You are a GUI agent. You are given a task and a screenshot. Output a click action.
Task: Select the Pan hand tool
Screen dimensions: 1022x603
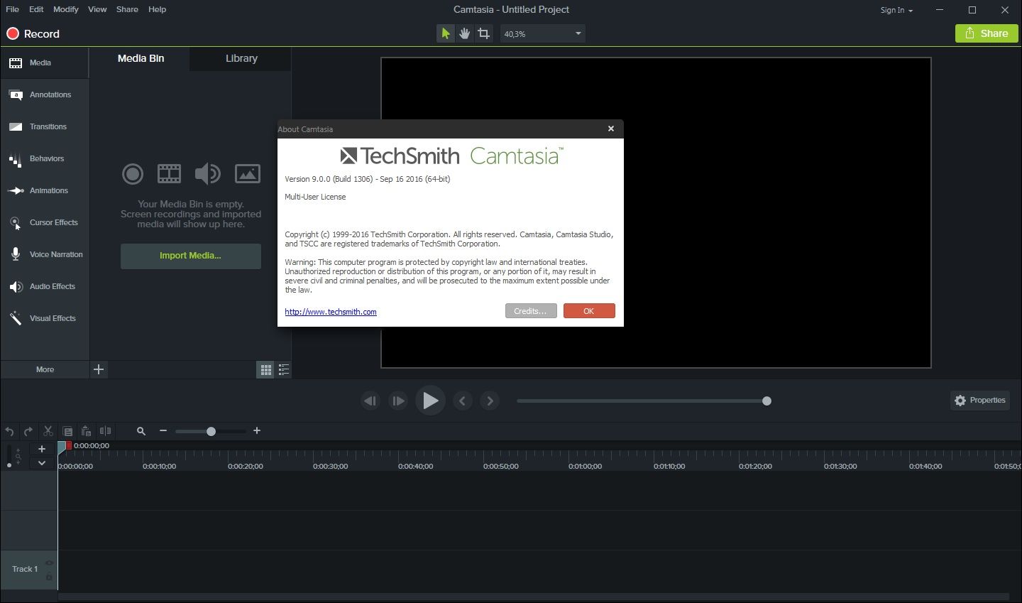(x=464, y=33)
